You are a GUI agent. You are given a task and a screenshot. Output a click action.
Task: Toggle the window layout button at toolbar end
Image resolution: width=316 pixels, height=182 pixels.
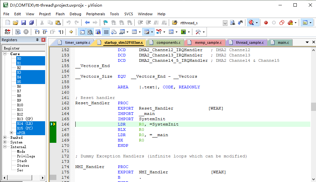point(305,23)
